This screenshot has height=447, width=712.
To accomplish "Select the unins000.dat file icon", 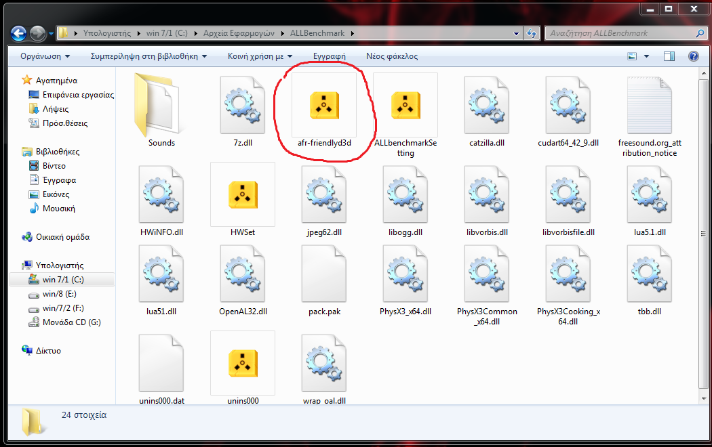I will pyautogui.click(x=161, y=363).
